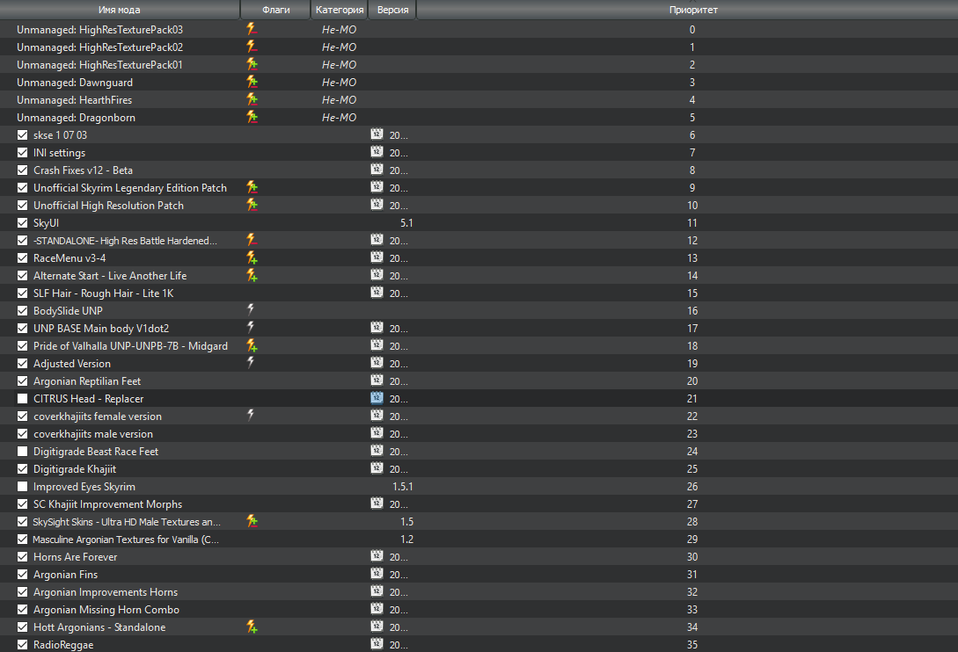This screenshot has height=652, width=958.
Task: Select Argonian Improvements Horns mod name
Action: 106,592
